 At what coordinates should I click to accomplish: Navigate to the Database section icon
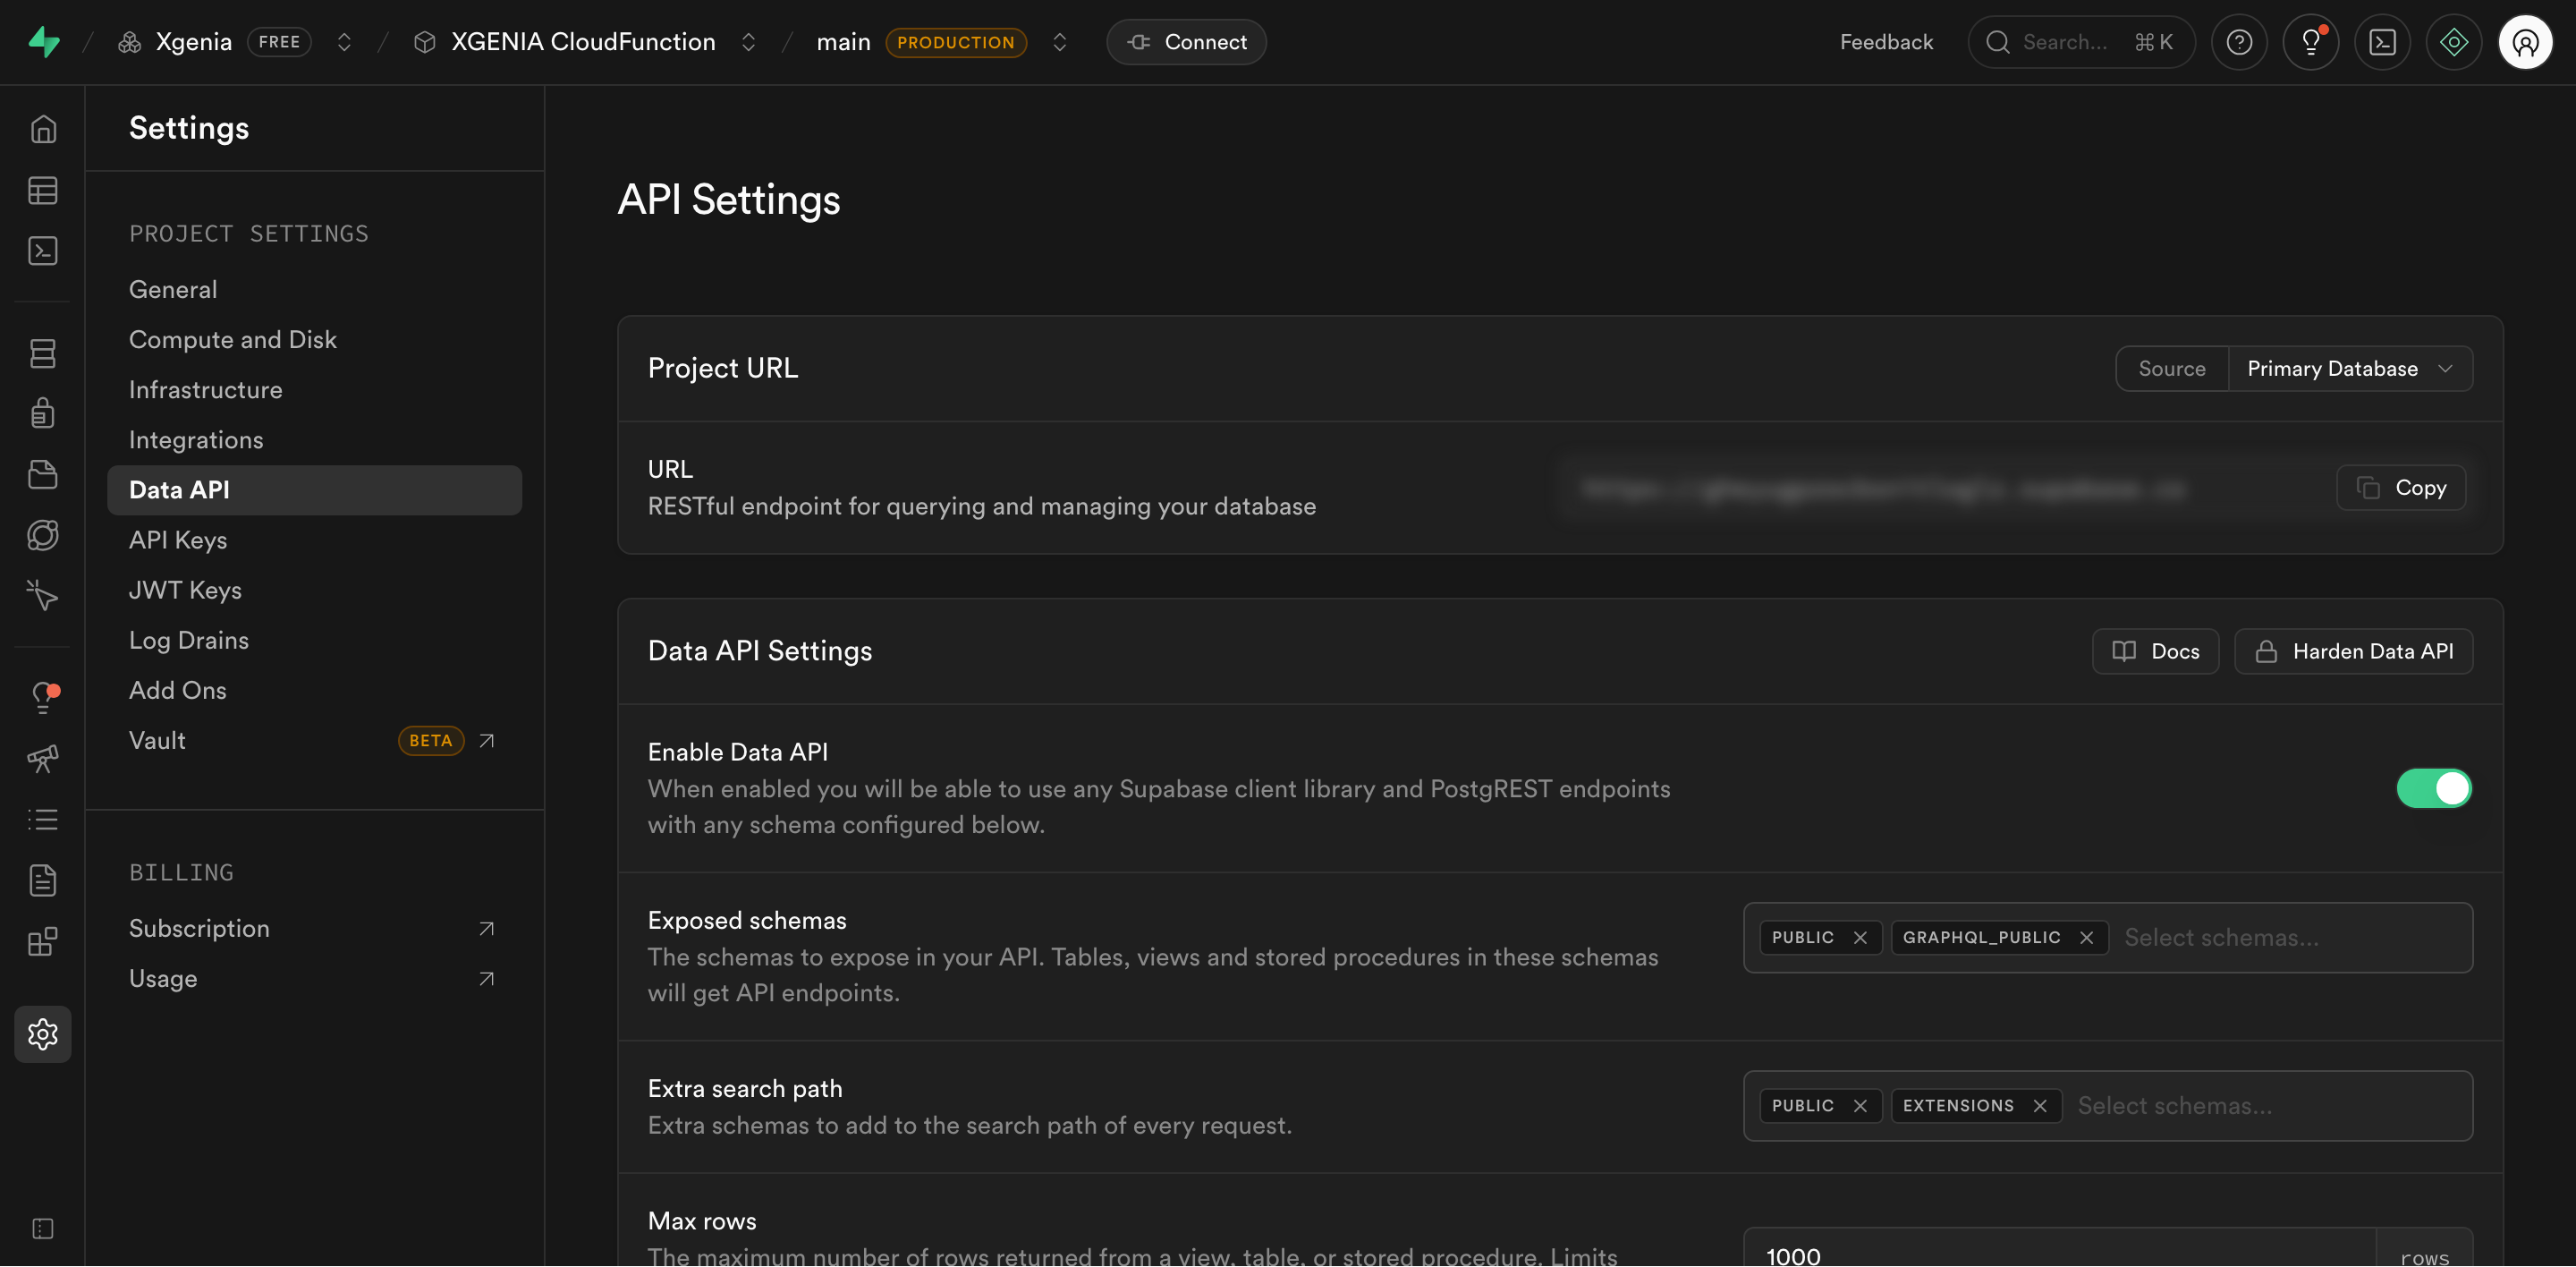(x=44, y=352)
